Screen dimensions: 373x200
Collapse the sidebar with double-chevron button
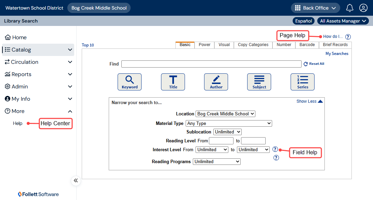click(76, 181)
